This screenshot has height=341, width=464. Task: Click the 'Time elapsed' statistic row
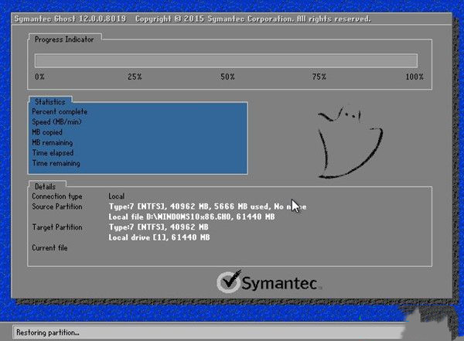coord(53,153)
